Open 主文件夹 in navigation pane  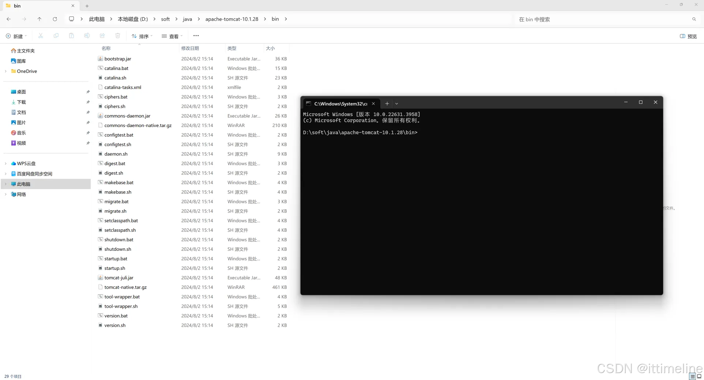(x=23, y=51)
